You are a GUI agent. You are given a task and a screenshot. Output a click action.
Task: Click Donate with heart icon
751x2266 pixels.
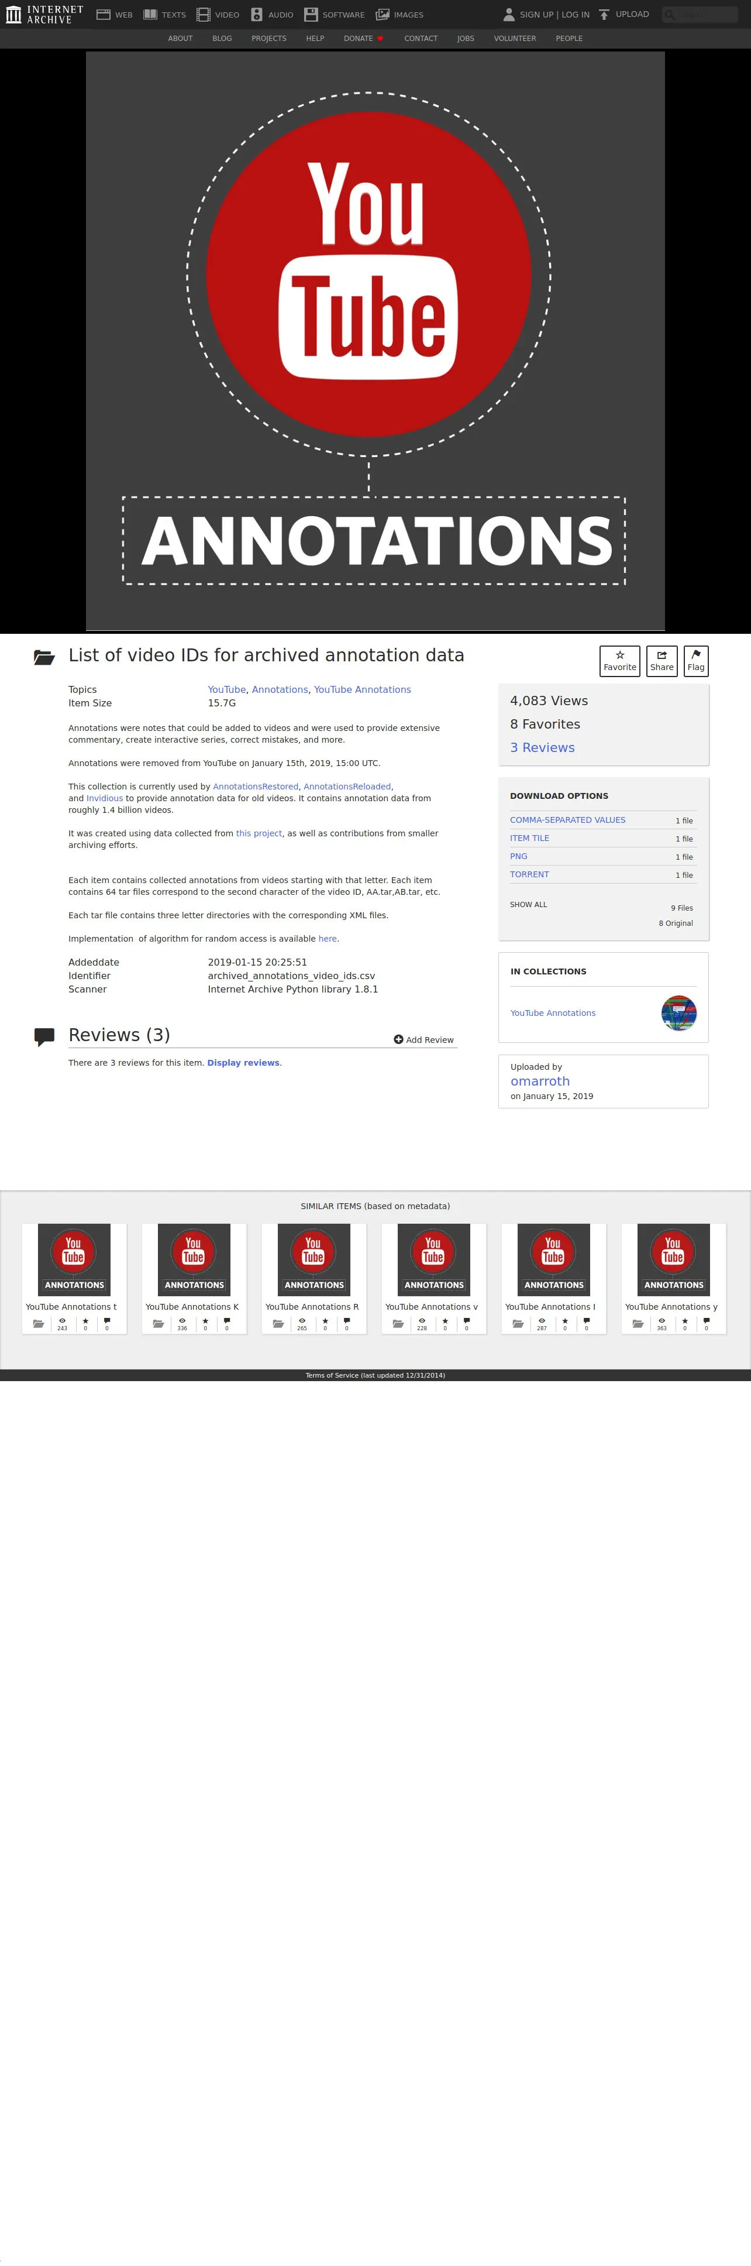click(363, 39)
